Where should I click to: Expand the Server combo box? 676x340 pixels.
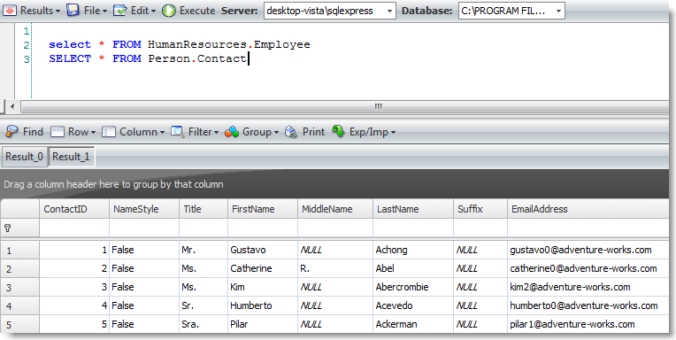click(389, 12)
